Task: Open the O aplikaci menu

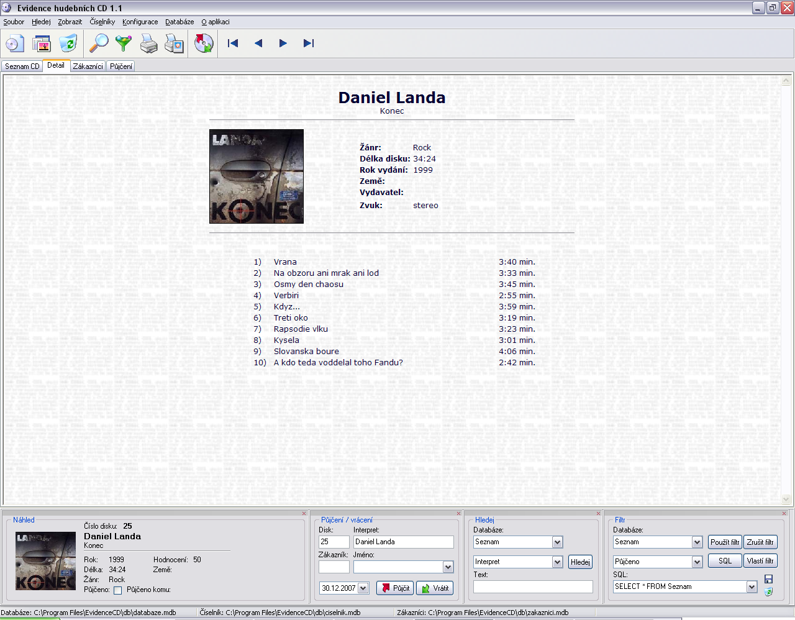Action: (x=215, y=22)
